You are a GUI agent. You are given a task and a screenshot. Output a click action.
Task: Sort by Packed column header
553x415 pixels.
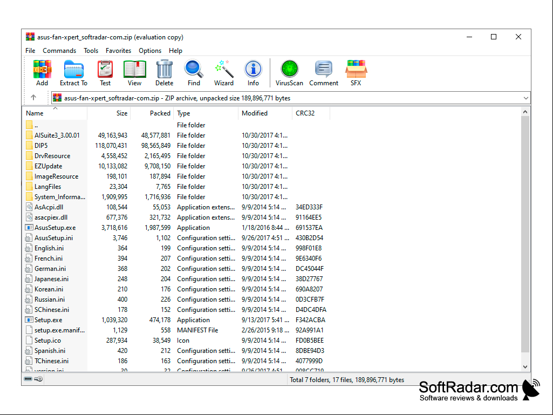[x=152, y=113]
